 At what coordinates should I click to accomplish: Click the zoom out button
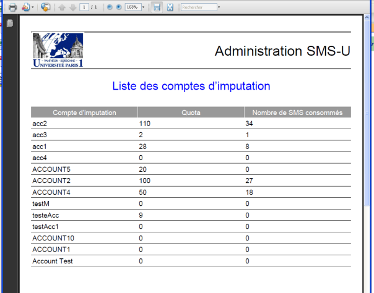click(x=110, y=7)
